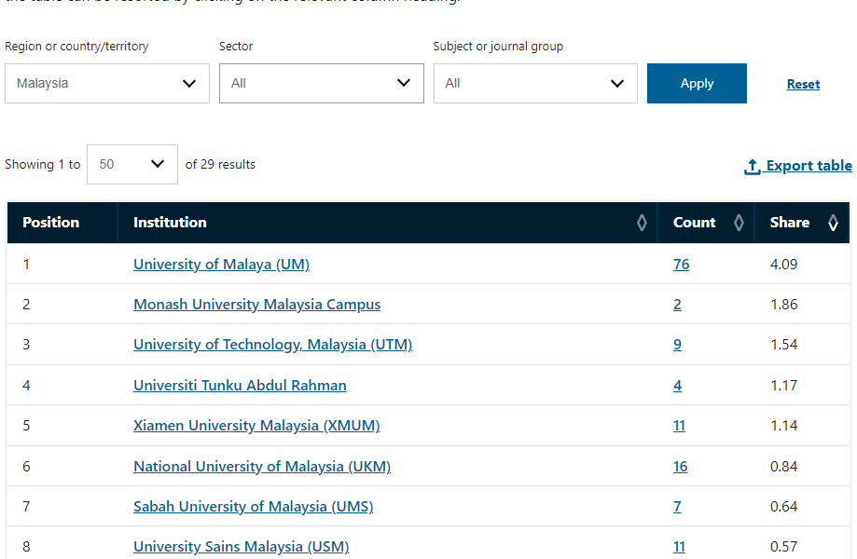Open the results-per-page dropdown showing 50

click(x=132, y=164)
